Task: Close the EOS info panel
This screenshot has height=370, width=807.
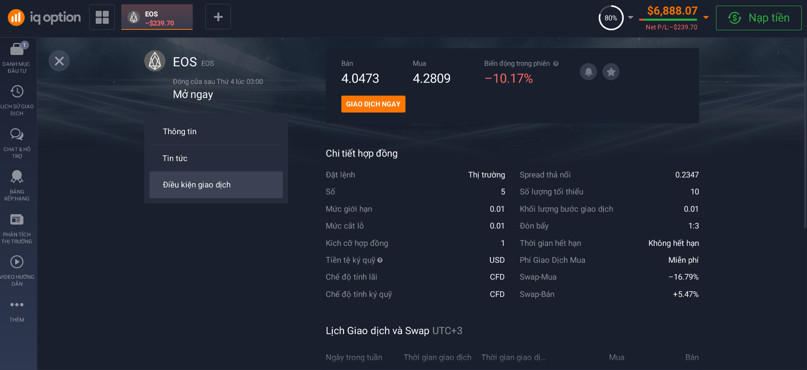Action: (x=59, y=61)
